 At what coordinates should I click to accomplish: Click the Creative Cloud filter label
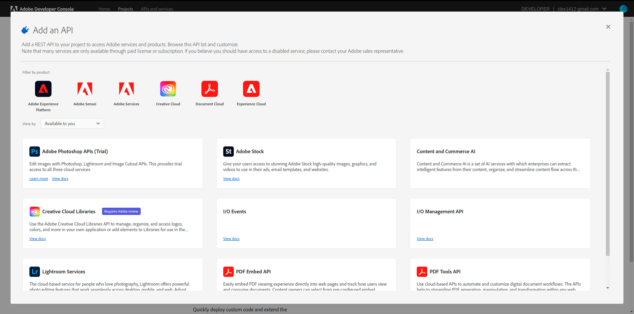[x=168, y=104]
